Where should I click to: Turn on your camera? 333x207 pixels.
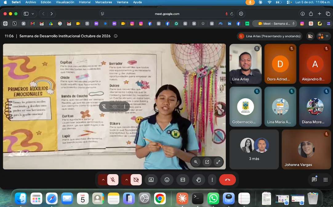pyautogui.click(x=136, y=180)
